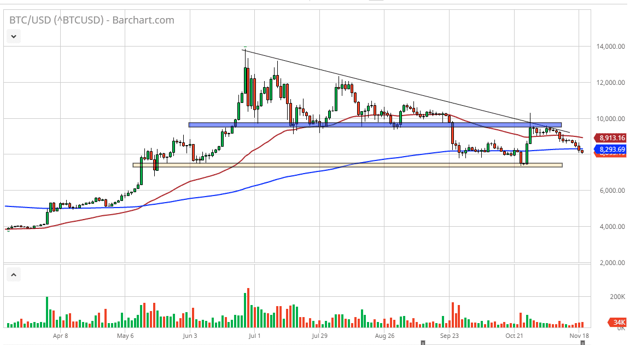Click the Nov 18 date axis label
Screen dimensions: 630x345
(x=580, y=336)
